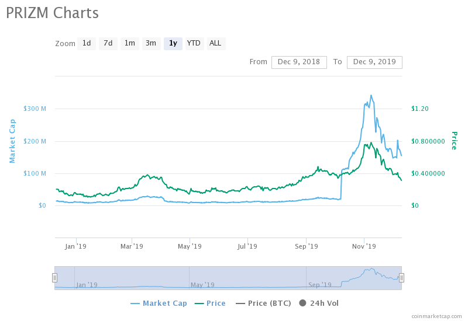
Task: Click the Market Cap axis title
Action: pyautogui.click(x=12, y=141)
